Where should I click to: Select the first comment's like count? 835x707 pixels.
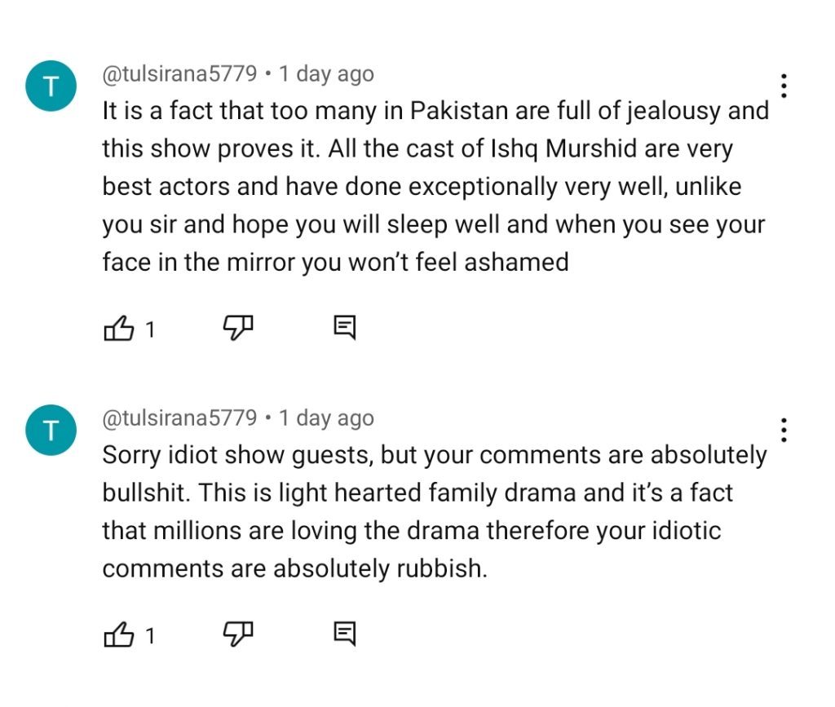click(x=150, y=329)
